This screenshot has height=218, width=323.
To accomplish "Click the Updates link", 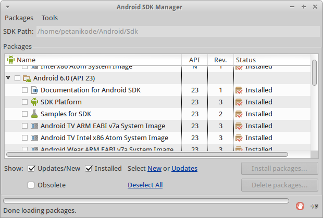I will click(184, 168).
